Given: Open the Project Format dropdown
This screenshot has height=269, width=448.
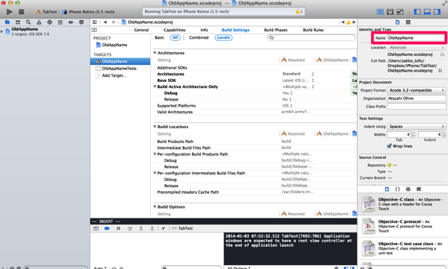Looking at the screenshot, I should (417, 90).
